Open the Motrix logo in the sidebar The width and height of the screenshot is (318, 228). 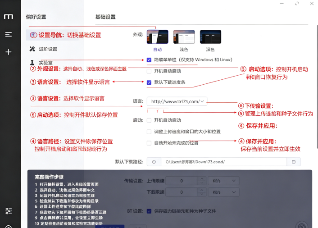pos(9,17)
